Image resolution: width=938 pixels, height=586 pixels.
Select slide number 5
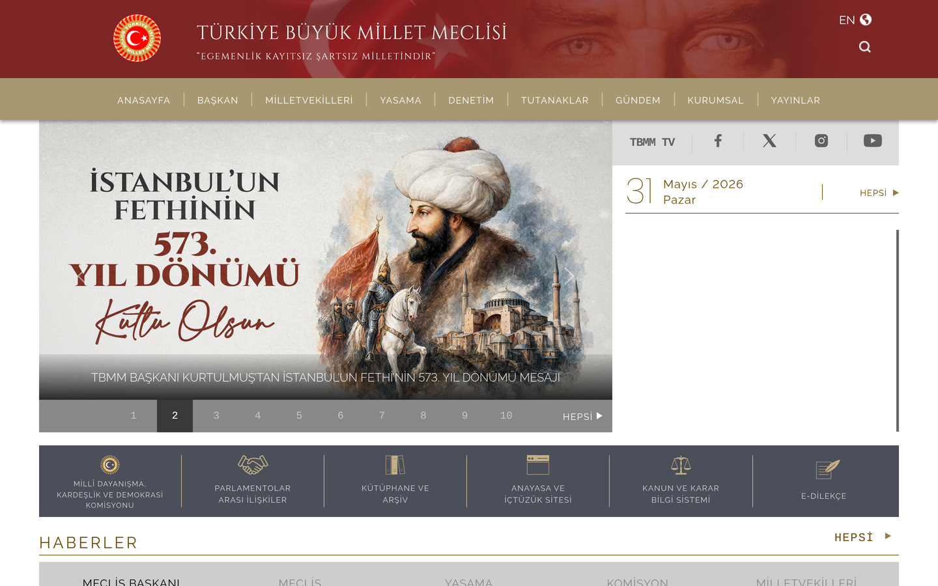coord(299,416)
